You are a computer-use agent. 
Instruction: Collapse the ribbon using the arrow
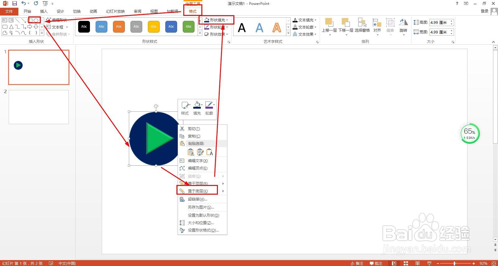(x=493, y=42)
